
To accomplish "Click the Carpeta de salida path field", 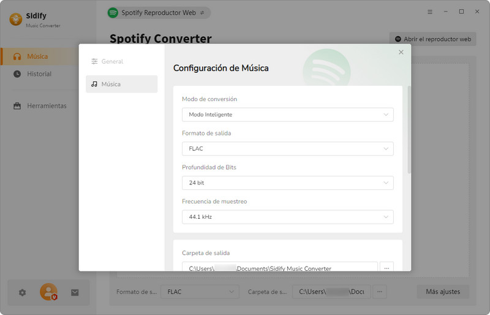I will (280, 267).
